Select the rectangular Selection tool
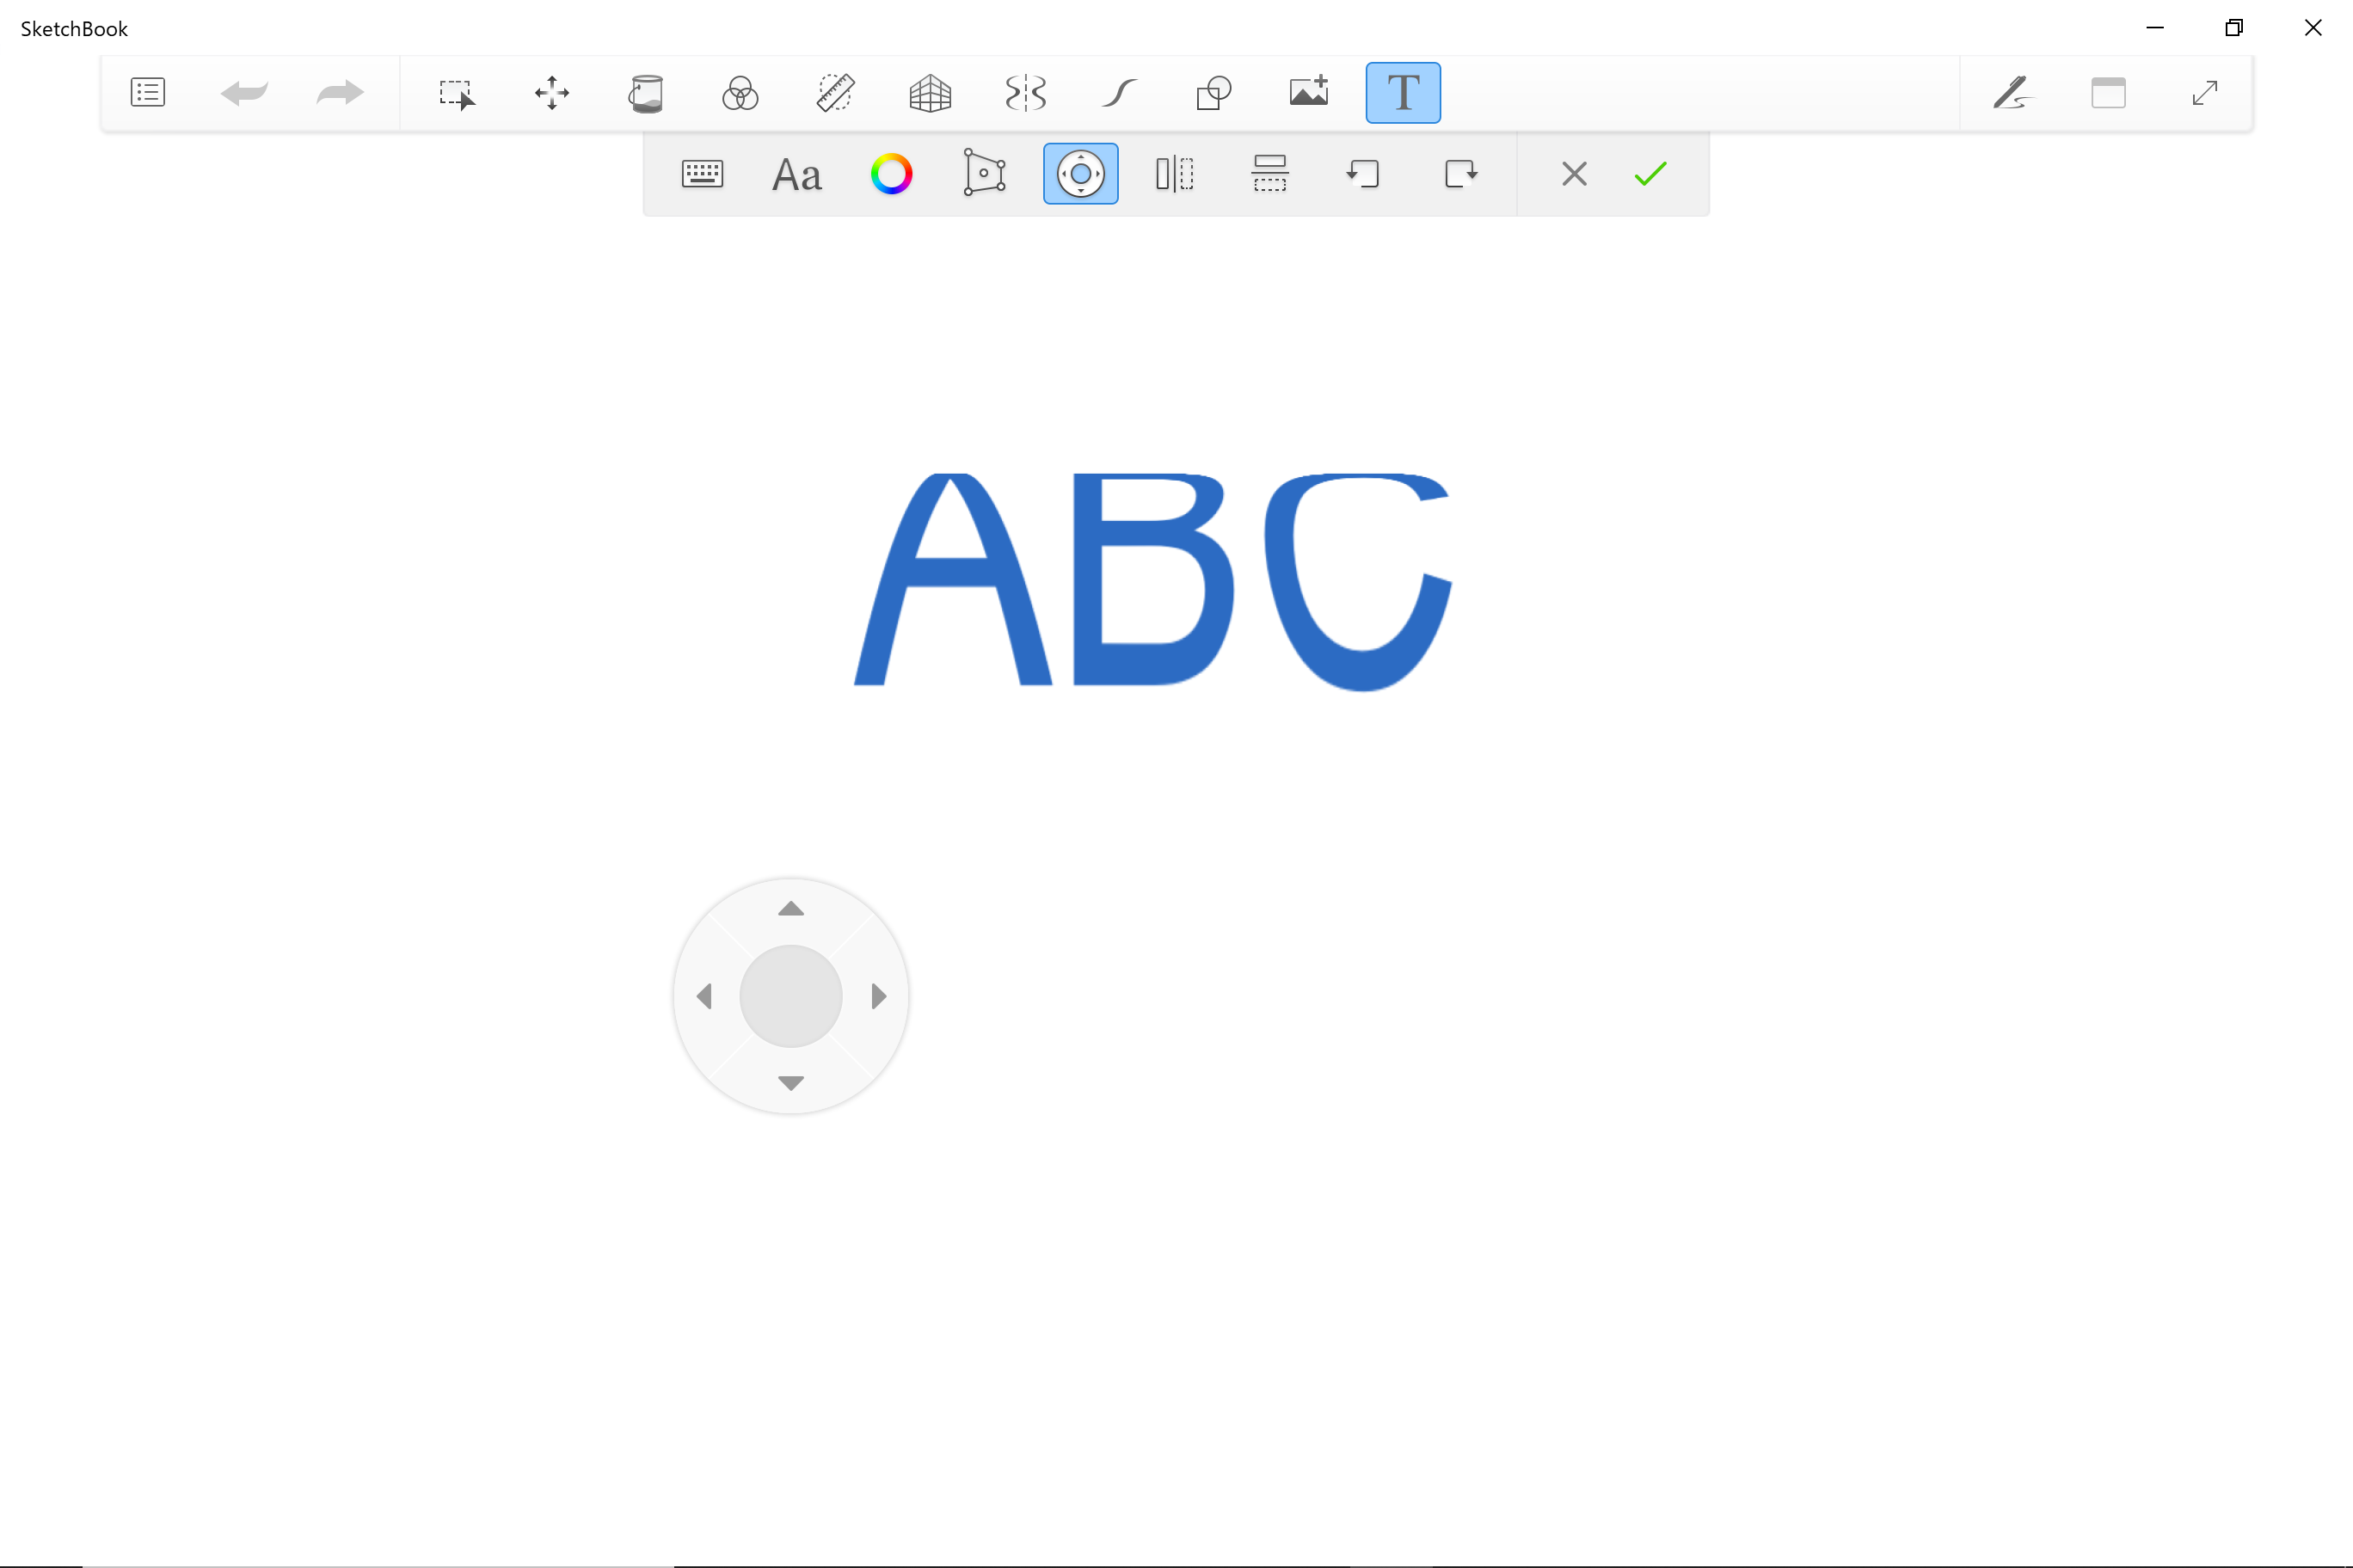Viewport: 2353px width, 1568px height. 458,93
